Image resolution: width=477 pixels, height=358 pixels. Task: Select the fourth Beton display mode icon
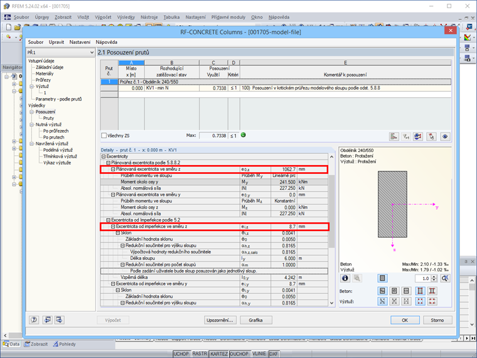coord(420,291)
